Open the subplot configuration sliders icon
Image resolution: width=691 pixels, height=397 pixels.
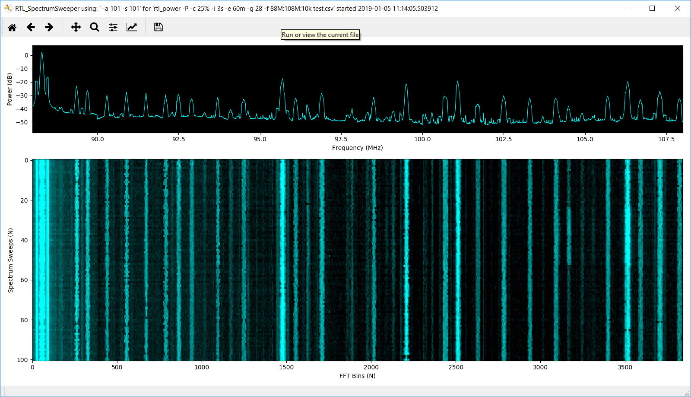click(x=113, y=27)
